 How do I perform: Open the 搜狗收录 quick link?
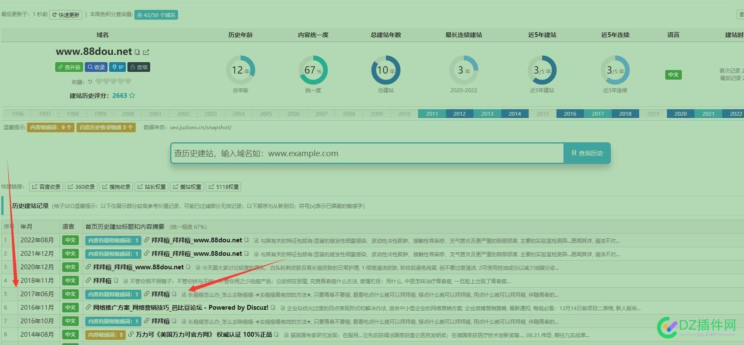(116, 187)
